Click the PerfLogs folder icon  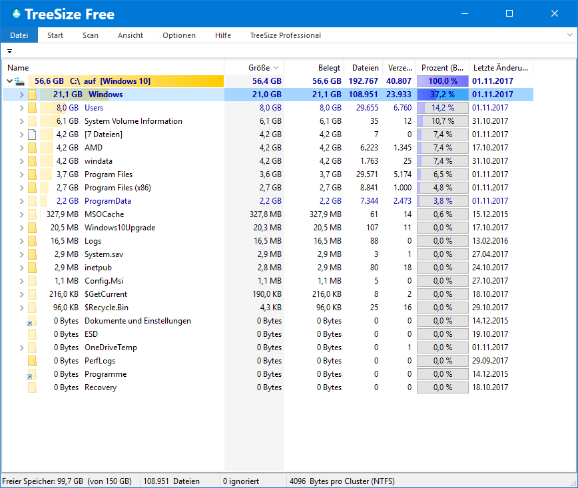click(33, 361)
